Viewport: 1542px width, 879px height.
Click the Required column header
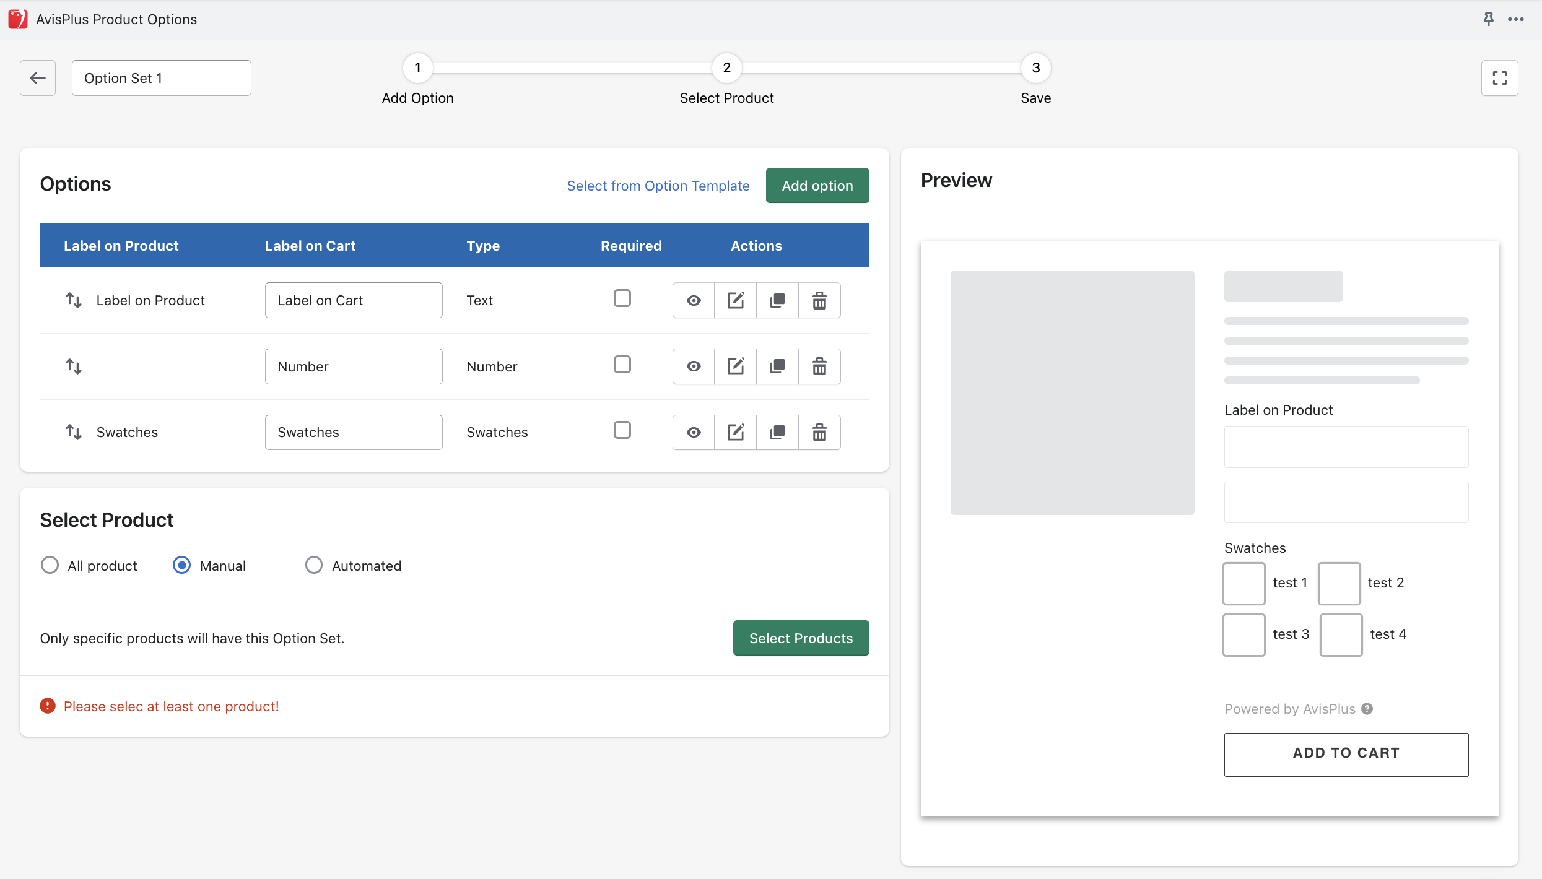point(631,246)
